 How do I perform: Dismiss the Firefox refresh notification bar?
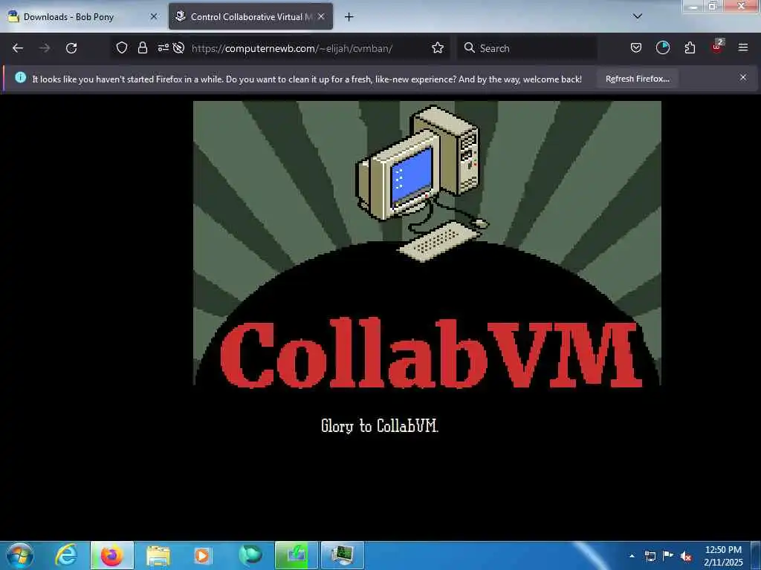pyautogui.click(x=743, y=77)
